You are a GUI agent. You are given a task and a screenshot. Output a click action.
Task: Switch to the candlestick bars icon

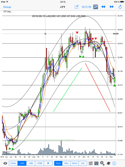97,163
